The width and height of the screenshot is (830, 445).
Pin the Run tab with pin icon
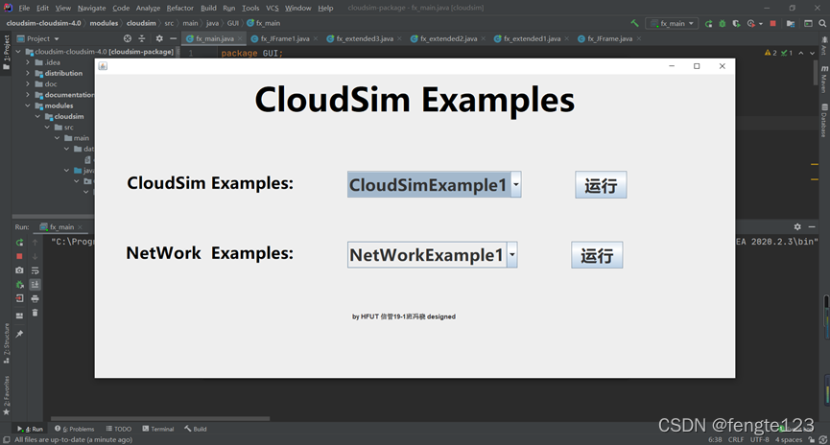tap(19, 334)
